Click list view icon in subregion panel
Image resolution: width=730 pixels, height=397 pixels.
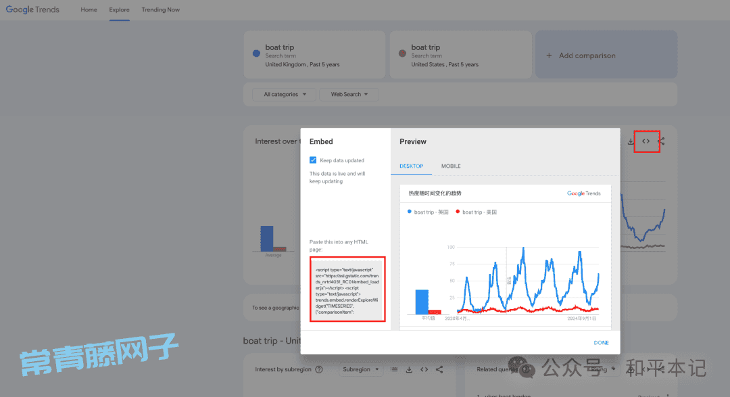point(394,369)
